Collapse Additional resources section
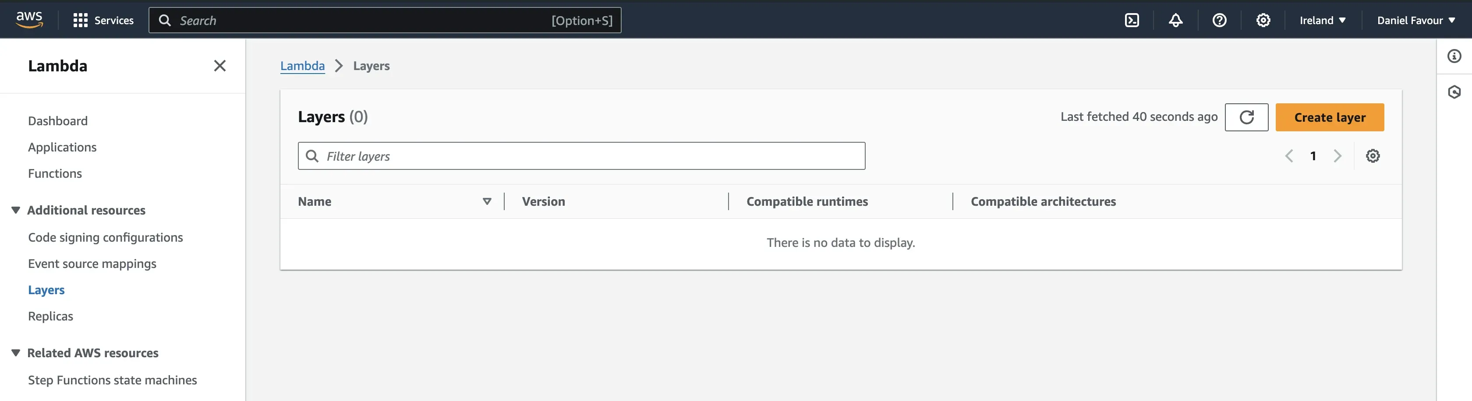Image resolution: width=1472 pixels, height=401 pixels. [x=16, y=210]
